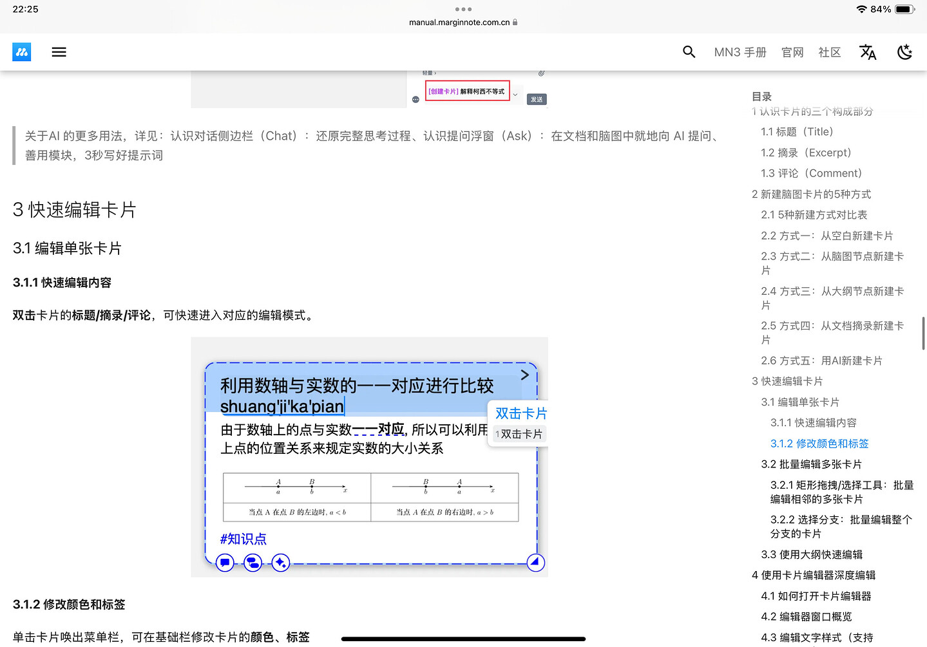927x647 pixels.
Task: Jump to 1.2 摘录 (Excerpt) section
Action: (806, 153)
